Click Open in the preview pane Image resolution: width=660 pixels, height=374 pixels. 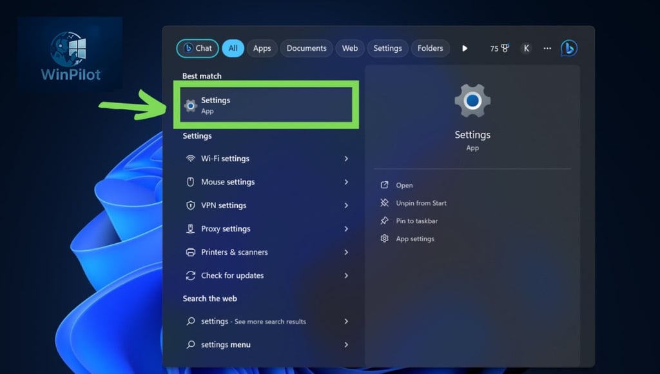404,185
